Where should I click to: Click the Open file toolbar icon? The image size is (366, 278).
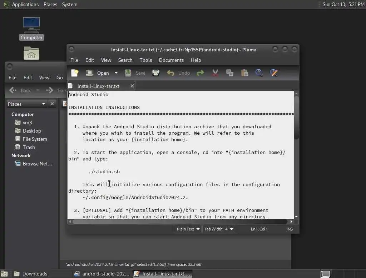coord(89,73)
